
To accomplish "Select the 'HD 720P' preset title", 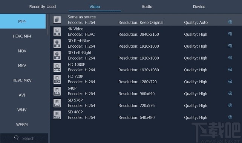I will [75, 76].
